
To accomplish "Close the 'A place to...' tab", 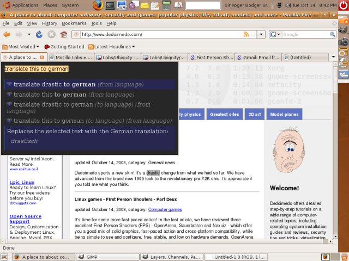I will [42, 58].
